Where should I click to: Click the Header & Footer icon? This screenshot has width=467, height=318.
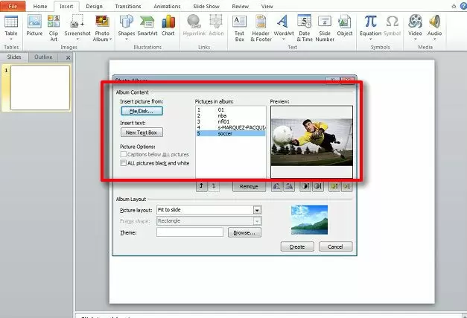(x=261, y=26)
